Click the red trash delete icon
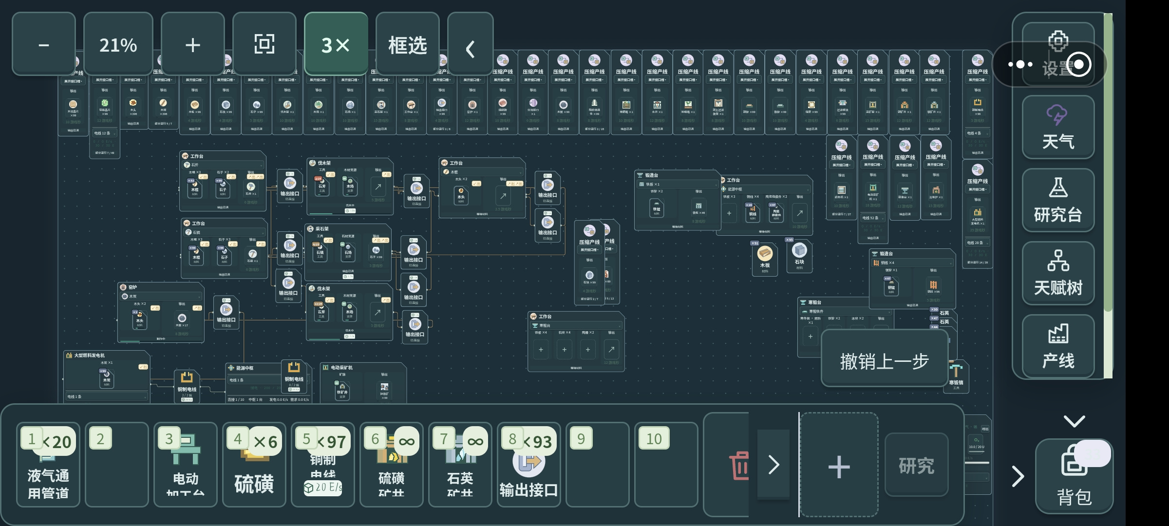The height and width of the screenshot is (526, 1169). 739,466
